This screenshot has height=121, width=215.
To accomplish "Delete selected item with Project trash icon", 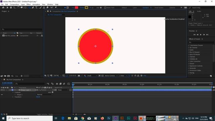I will [21, 76].
